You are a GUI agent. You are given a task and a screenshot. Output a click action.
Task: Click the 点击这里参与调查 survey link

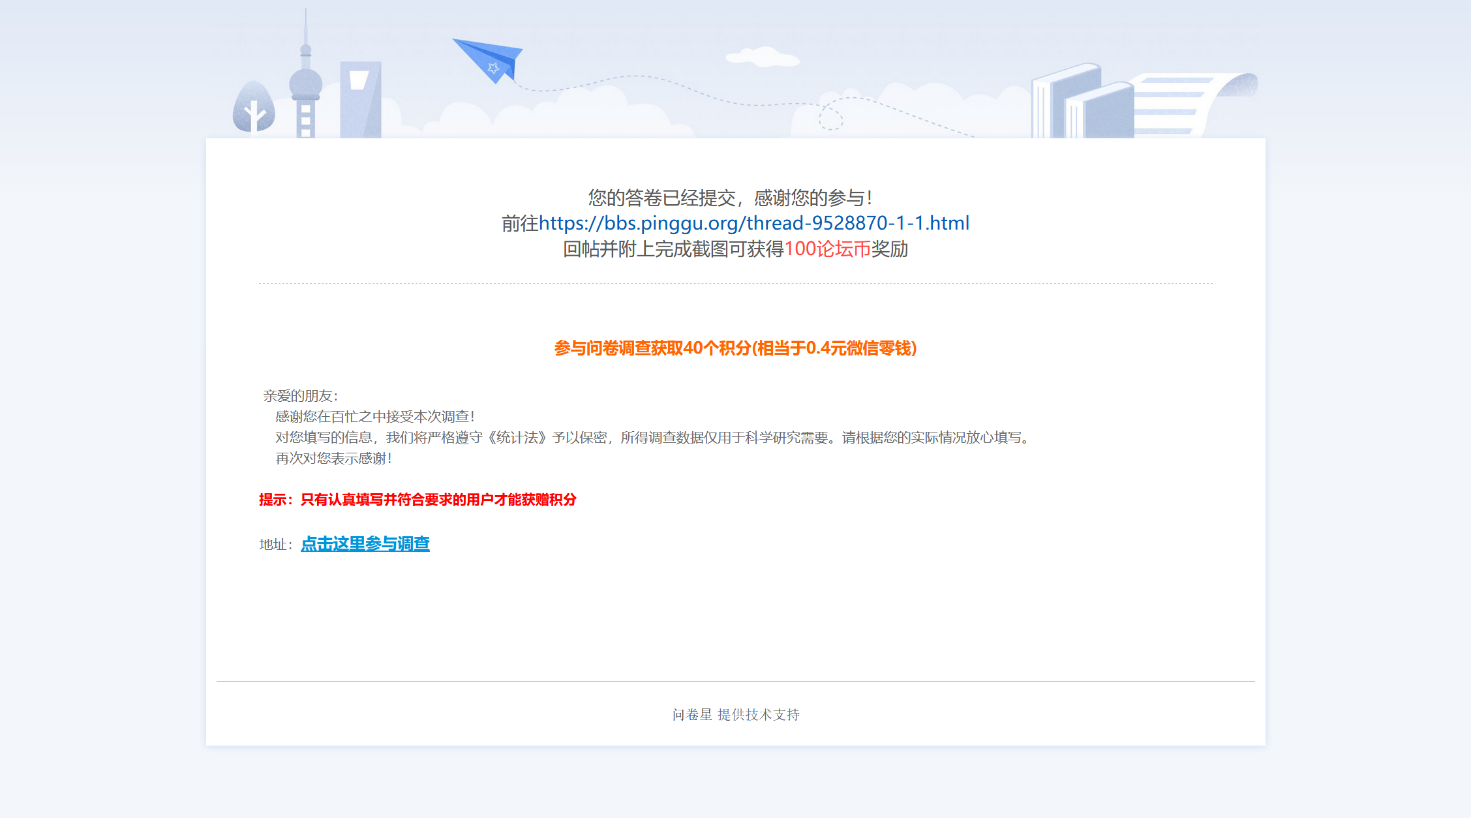pos(365,543)
